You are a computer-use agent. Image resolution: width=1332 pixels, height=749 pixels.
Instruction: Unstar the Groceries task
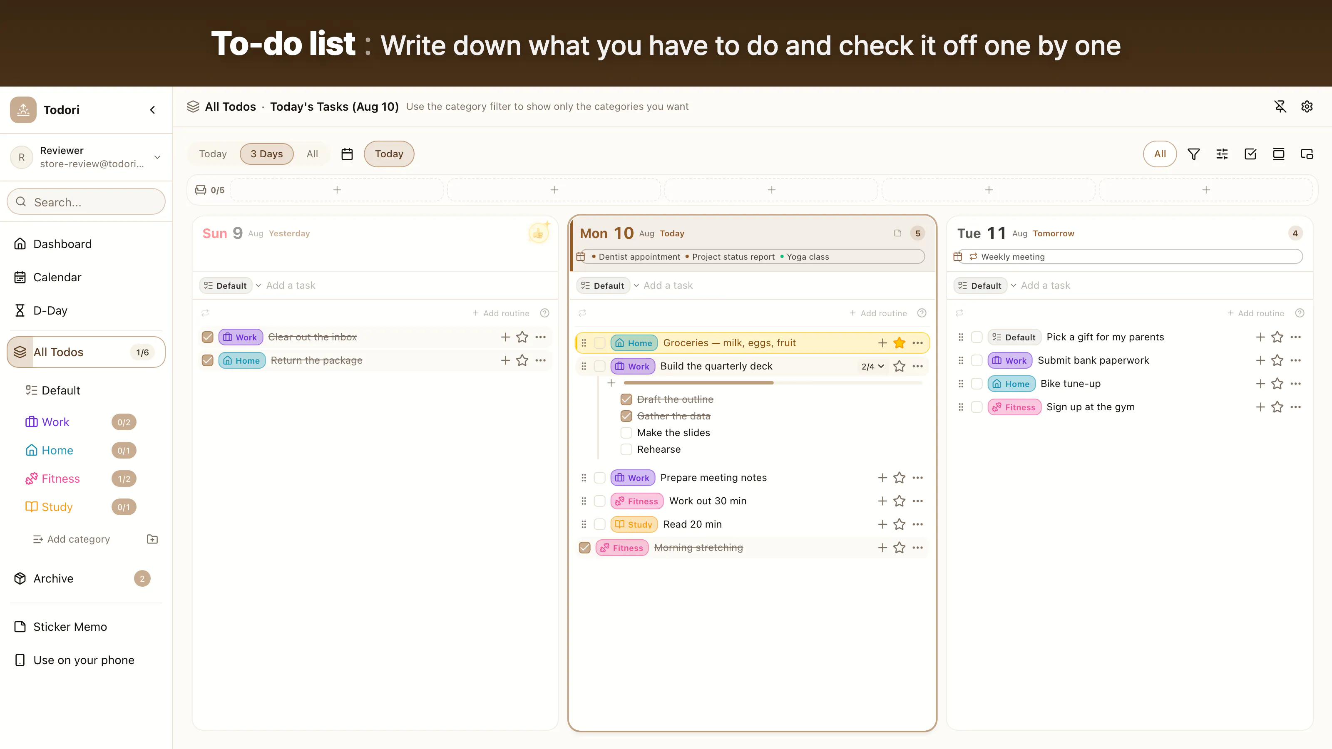(x=899, y=343)
